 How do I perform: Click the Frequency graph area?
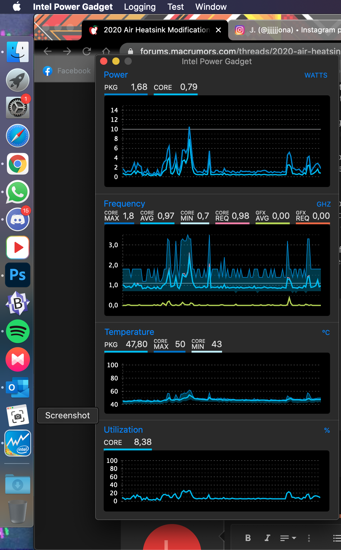(x=217, y=270)
